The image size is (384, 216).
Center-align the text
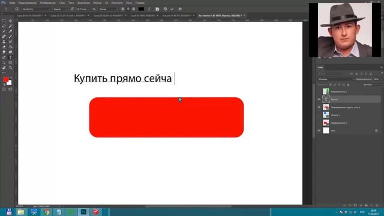pos(128,9)
